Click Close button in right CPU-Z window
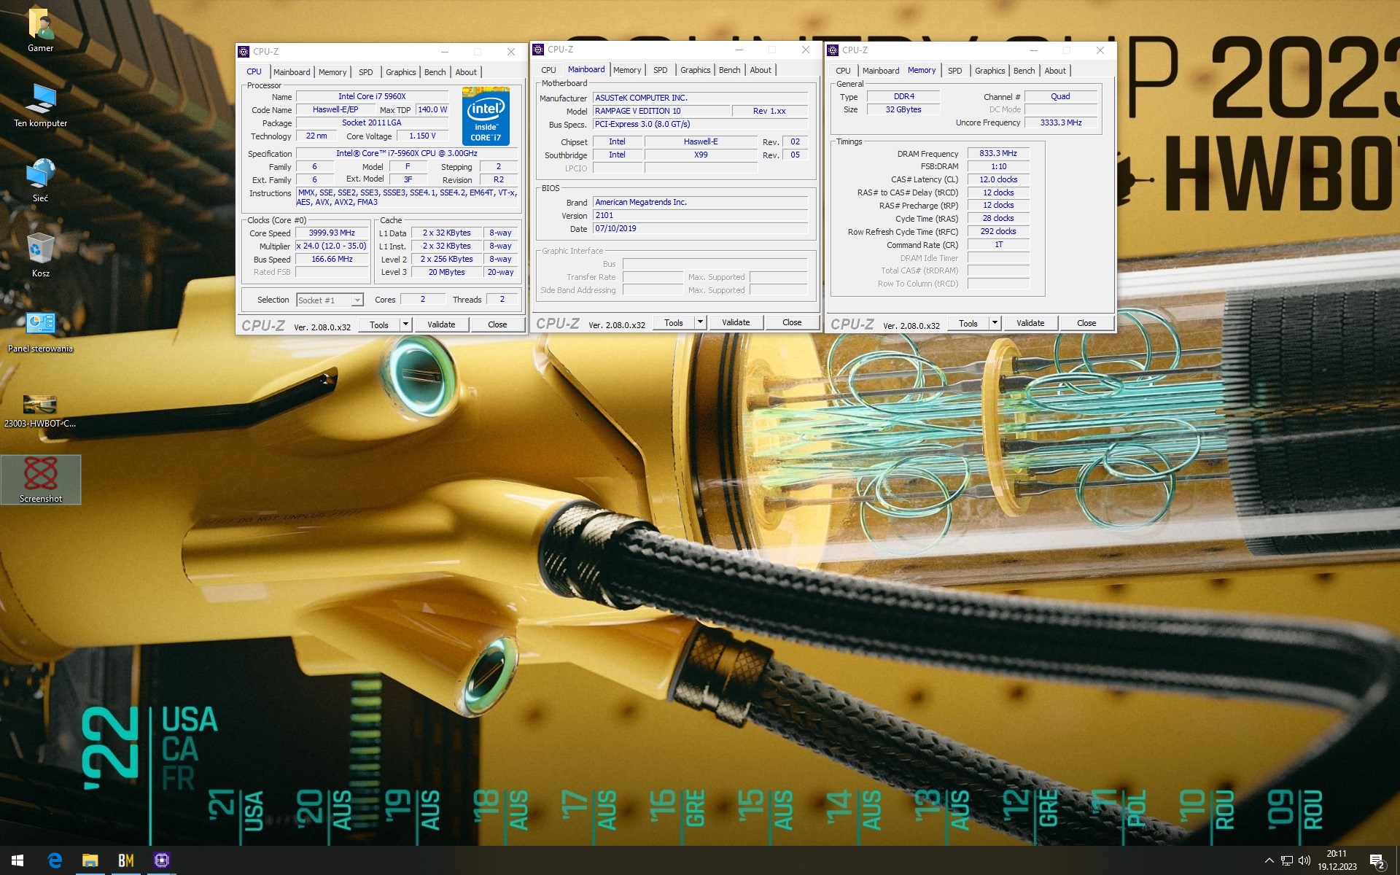The image size is (1400, 875). 1086,324
